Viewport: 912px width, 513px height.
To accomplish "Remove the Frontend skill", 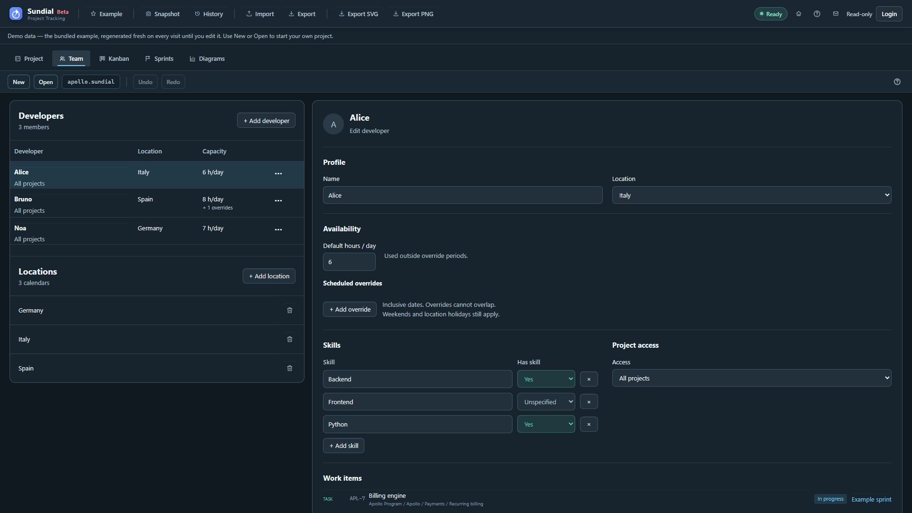I will (589, 402).
